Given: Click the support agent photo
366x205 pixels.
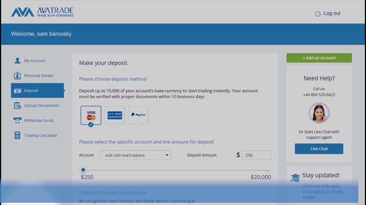Looking at the screenshot, I should click(x=319, y=113).
